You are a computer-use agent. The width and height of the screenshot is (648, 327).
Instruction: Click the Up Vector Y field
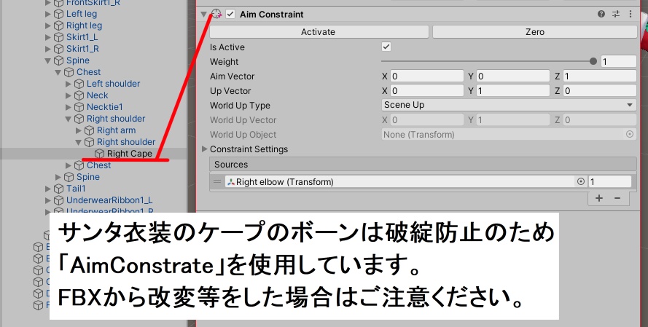513,90
